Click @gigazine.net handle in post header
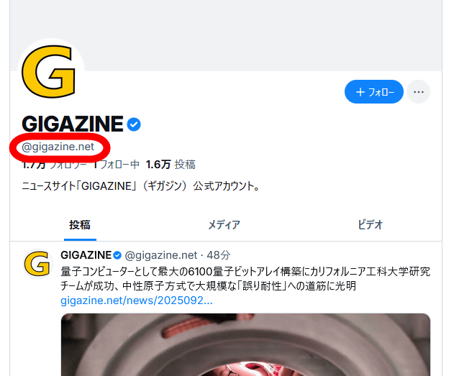The width and height of the screenshot is (454, 376). pyautogui.click(x=161, y=255)
